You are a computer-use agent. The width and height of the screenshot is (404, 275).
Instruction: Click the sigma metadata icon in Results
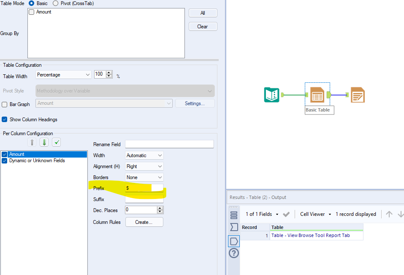click(x=234, y=227)
